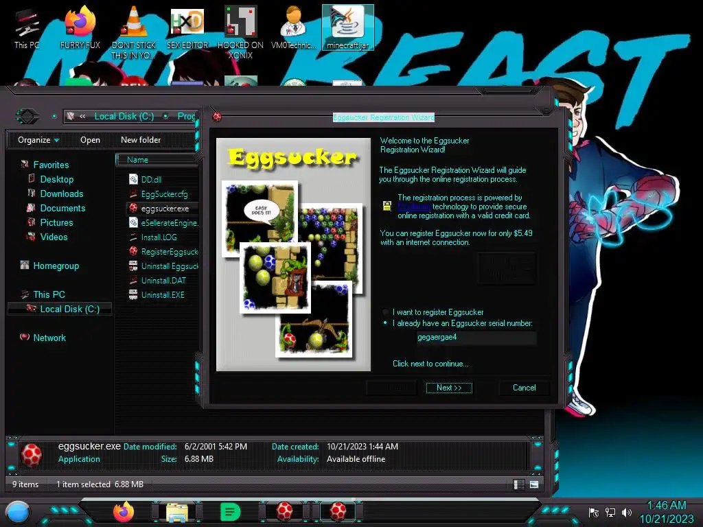Sort files by Name column header

[157, 159]
